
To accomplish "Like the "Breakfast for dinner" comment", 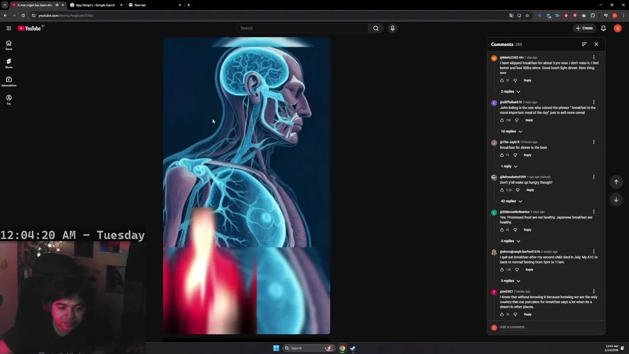I will coord(502,155).
